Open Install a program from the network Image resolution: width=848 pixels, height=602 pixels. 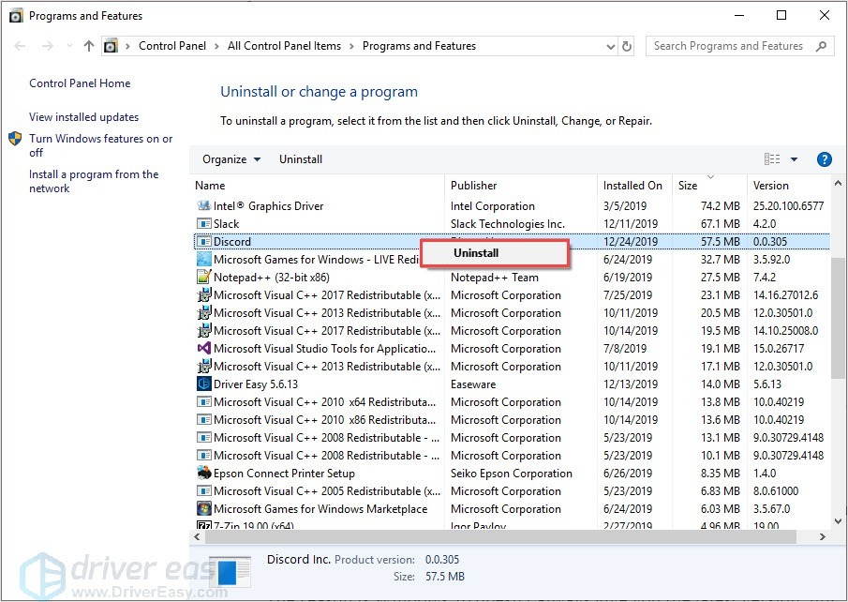click(x=94, y=181)
